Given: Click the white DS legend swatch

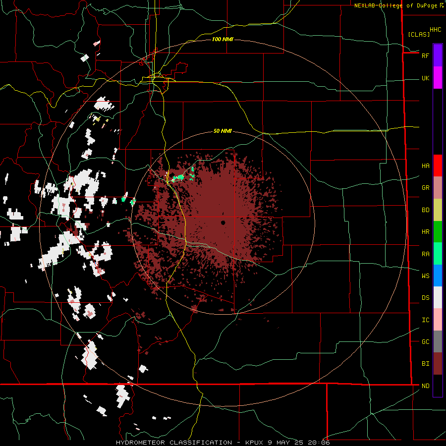Looking at the screenshot, I should pos(438,297).
